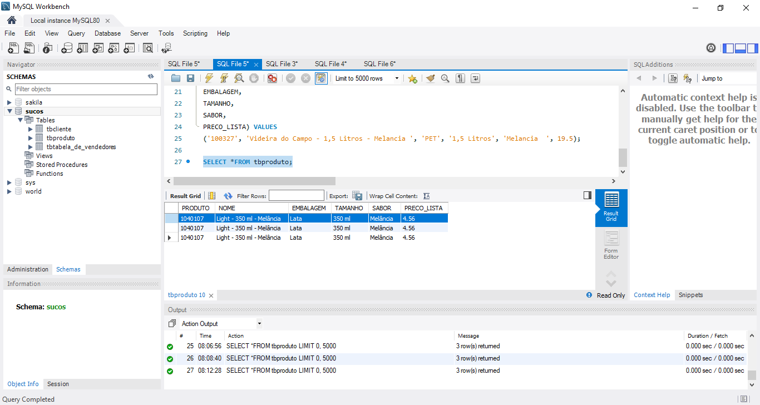Toggle wrap cell content
The width and height of the screenshot is (760, 405).
coord(427,196)
